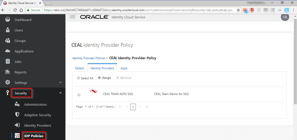Click the vertical page scrollbar
Image resolution: width=297 pixels, height=140 pixels.
295,61
